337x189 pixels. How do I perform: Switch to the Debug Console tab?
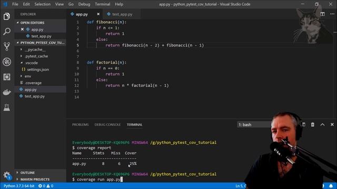point(107,124)
